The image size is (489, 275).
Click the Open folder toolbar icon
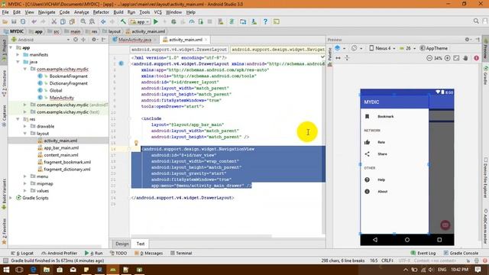point(5,21)
